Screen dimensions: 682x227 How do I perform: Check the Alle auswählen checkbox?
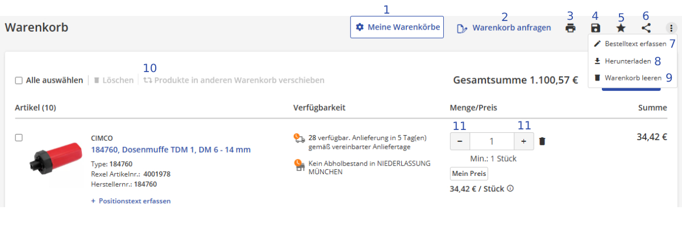(19, 81)
